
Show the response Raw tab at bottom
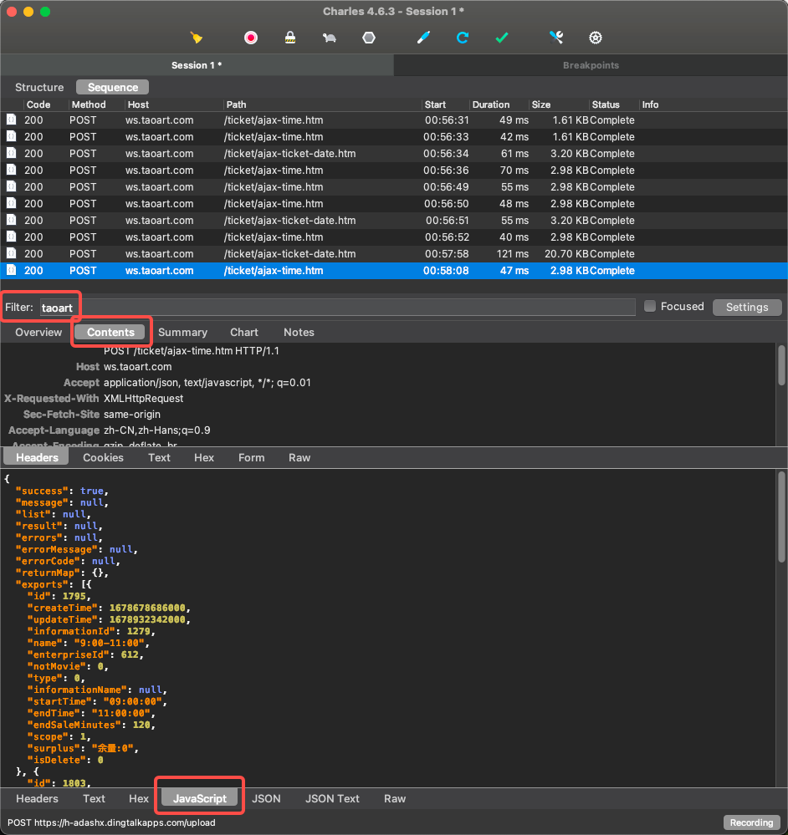(395, 798)
